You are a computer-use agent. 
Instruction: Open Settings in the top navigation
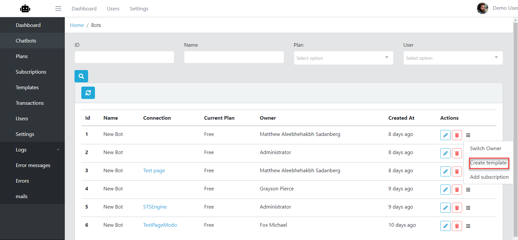(139, 8)
